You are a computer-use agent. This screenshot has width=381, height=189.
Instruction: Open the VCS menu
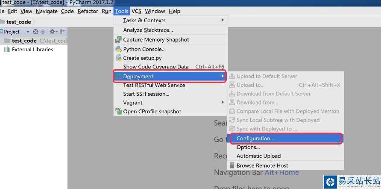pos(136,11)
